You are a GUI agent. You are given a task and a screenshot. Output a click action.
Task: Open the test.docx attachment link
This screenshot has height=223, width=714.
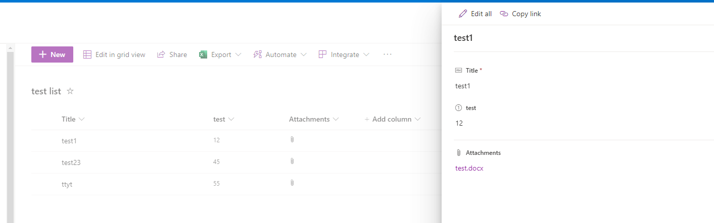tap(469, 169)
